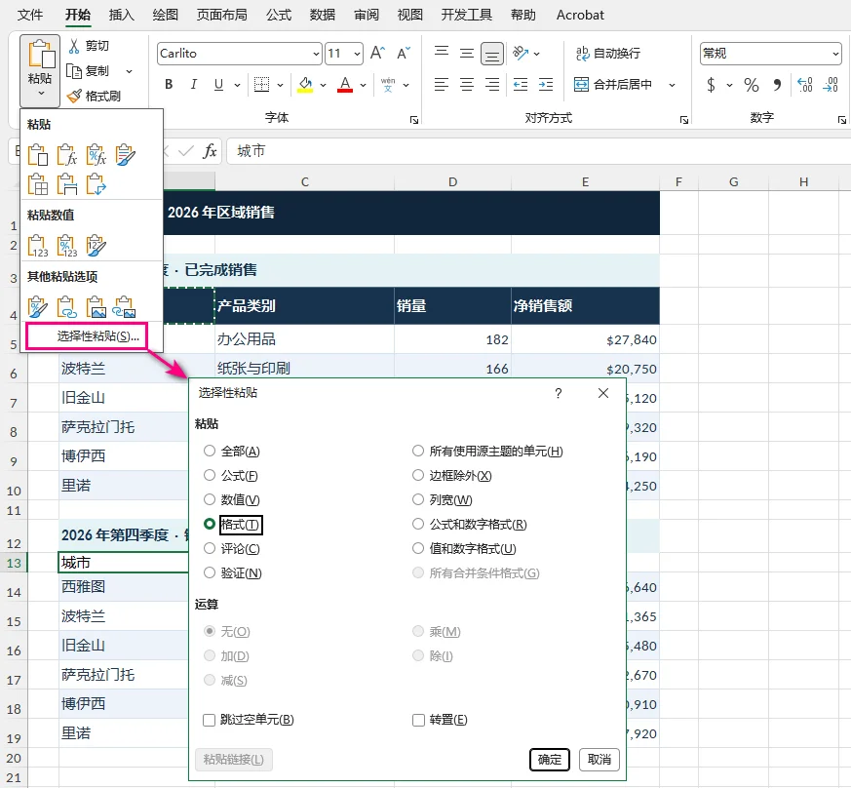The image size is (851, 788).
Task: Open the number format 常规 dropdown
Action: (835, 54)
